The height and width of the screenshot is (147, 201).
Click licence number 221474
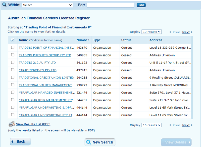(82, 93)
